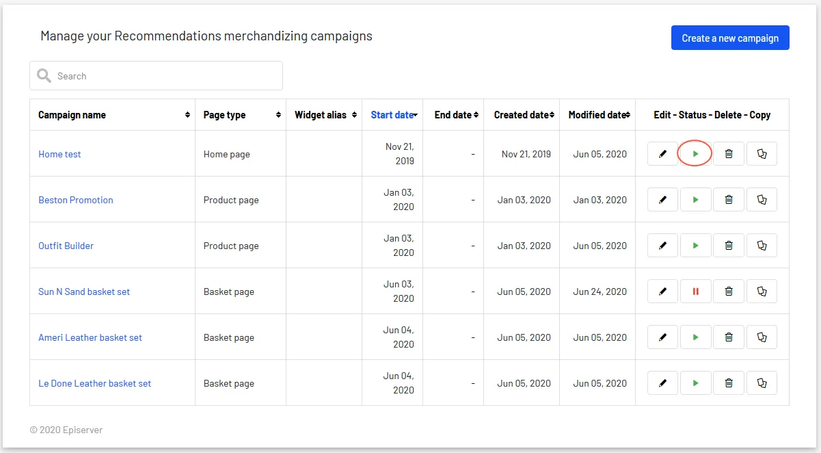Sort table by Campaign name column
821x453 pixels.
click(112, 115)
